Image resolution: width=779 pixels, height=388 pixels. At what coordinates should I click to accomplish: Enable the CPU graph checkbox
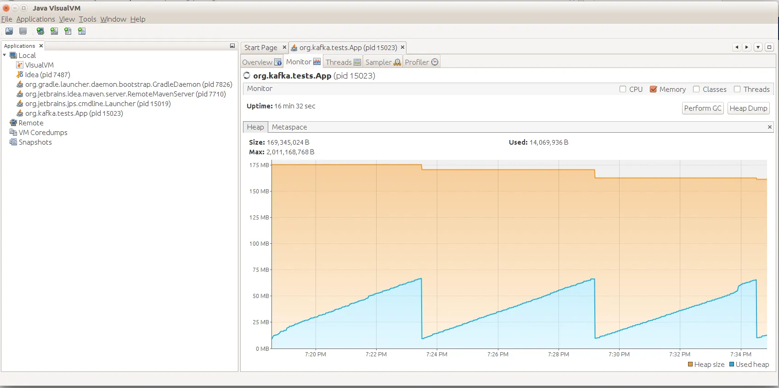click(x=623, y=89)
